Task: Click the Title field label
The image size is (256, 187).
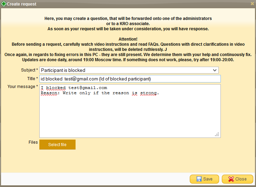Action: point(32,79)
